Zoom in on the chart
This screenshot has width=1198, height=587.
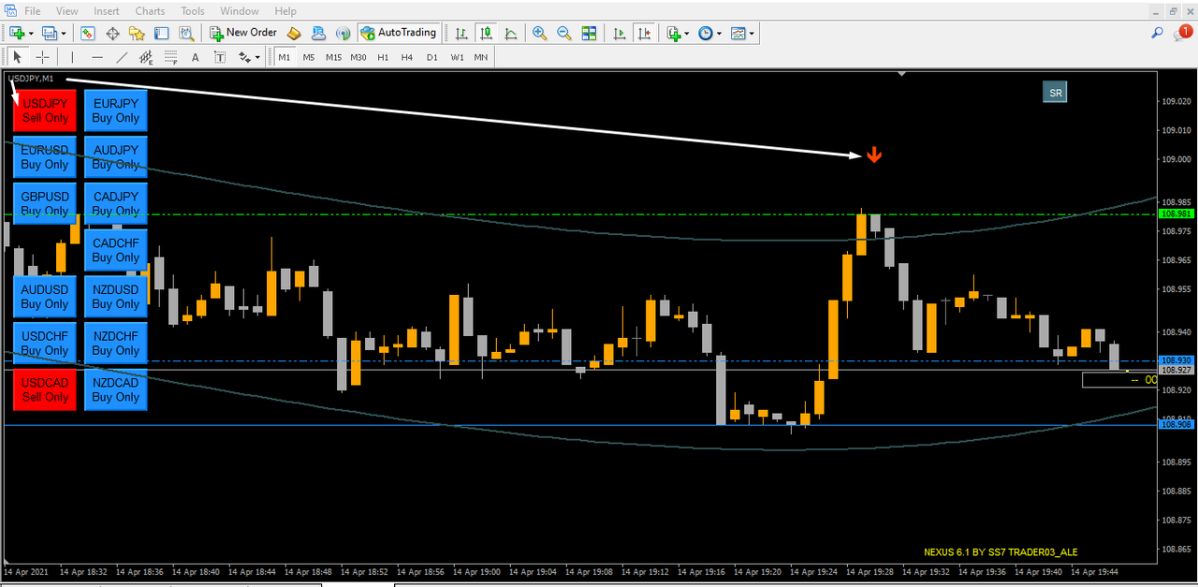point(540,33)
